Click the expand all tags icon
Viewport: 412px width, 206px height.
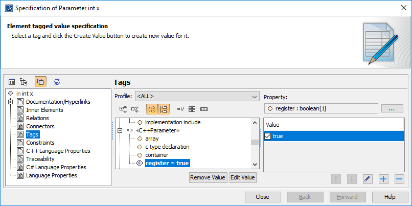(x=123, y=109)
